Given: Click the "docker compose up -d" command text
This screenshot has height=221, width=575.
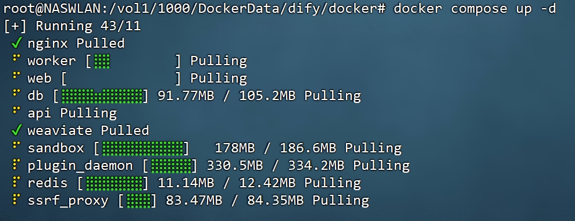Looking at the screenshot, I should coord(475,9).
